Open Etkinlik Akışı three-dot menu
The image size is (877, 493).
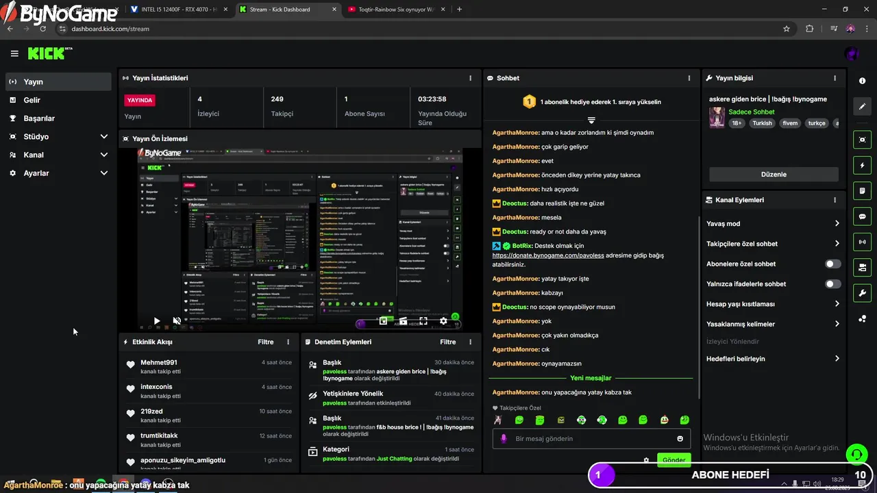point(288,342)
